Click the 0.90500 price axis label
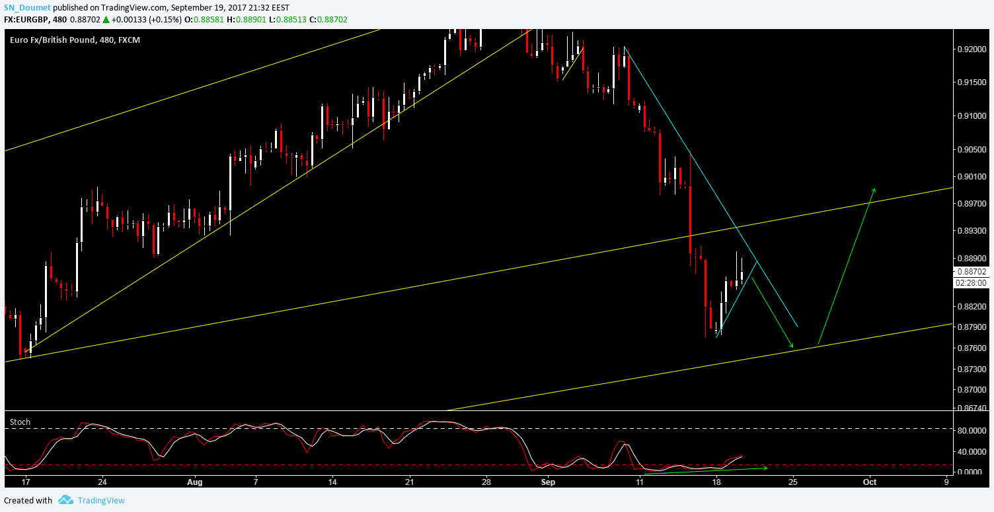Screen dimensions: 994x512 coord(972,150)
